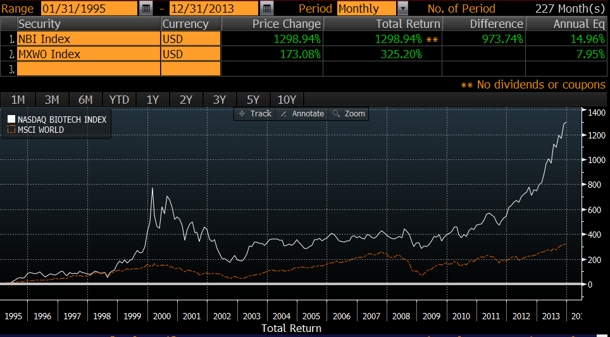Click the 2013 year label on the axis
Viewport: 610px width, 337px height.
(x=551, y=316)
